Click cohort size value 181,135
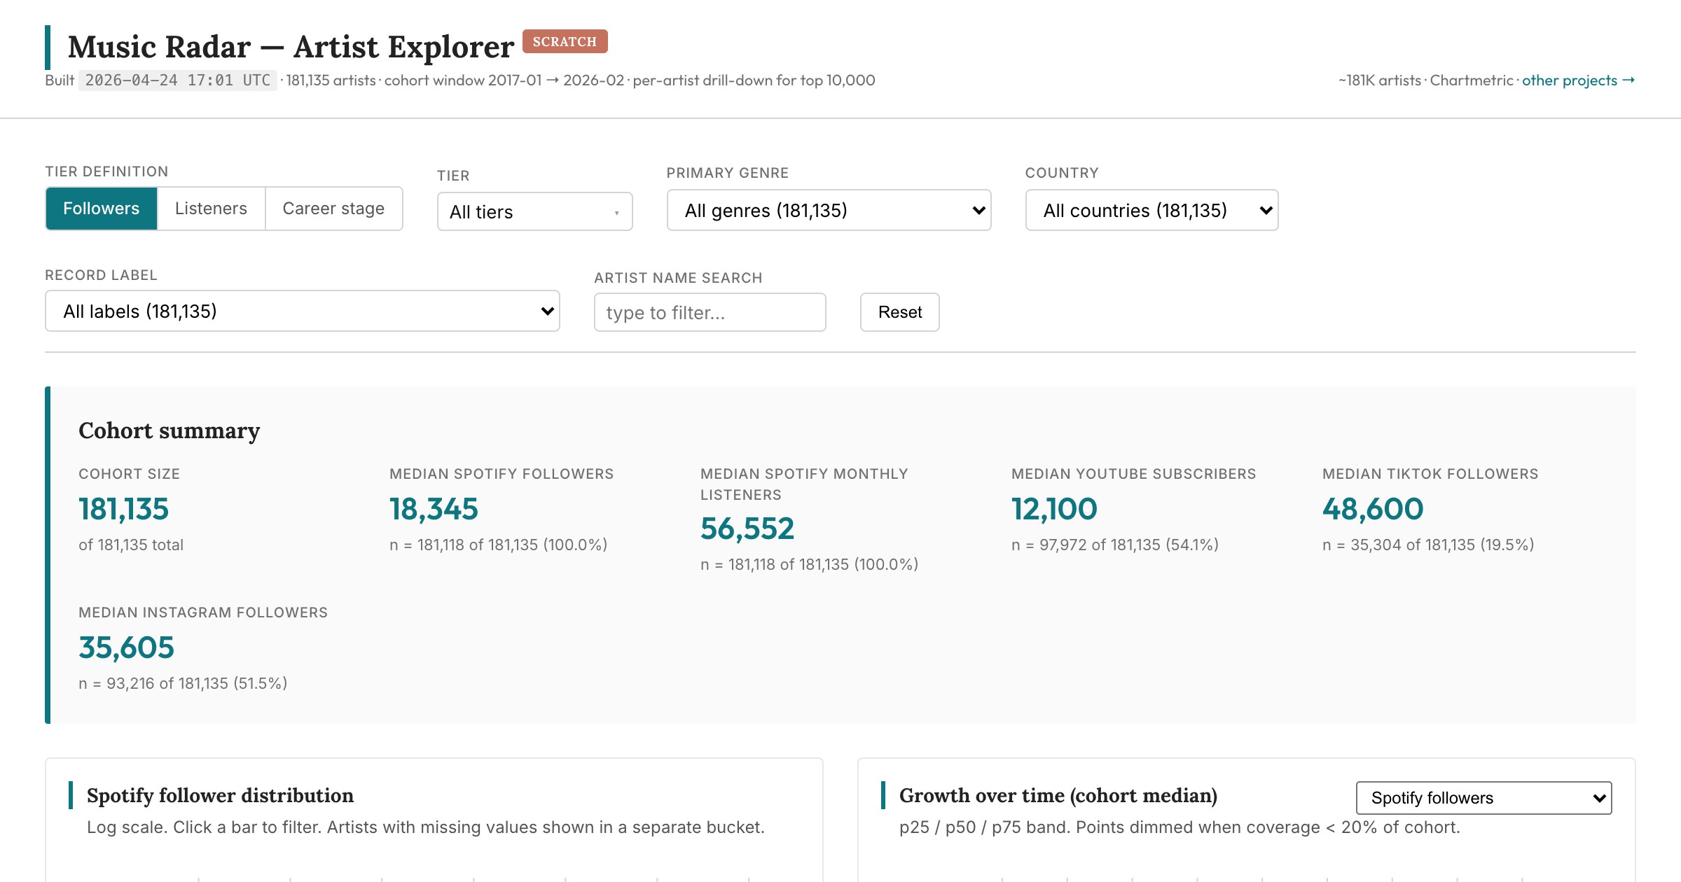The image size is (1681, 882). click(x=123, y=509)
